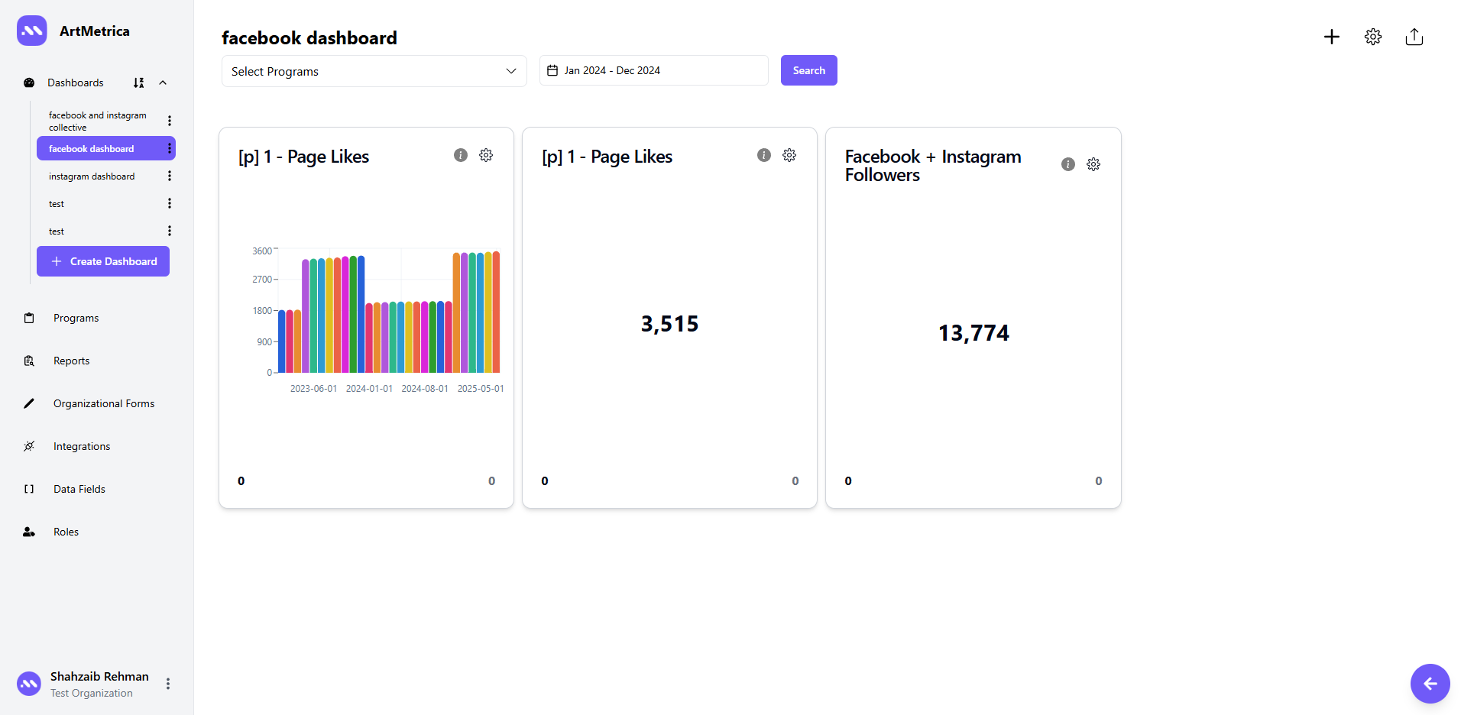
Task: Click the Dashboards gauge icon
Action: (x=29, y=82)
